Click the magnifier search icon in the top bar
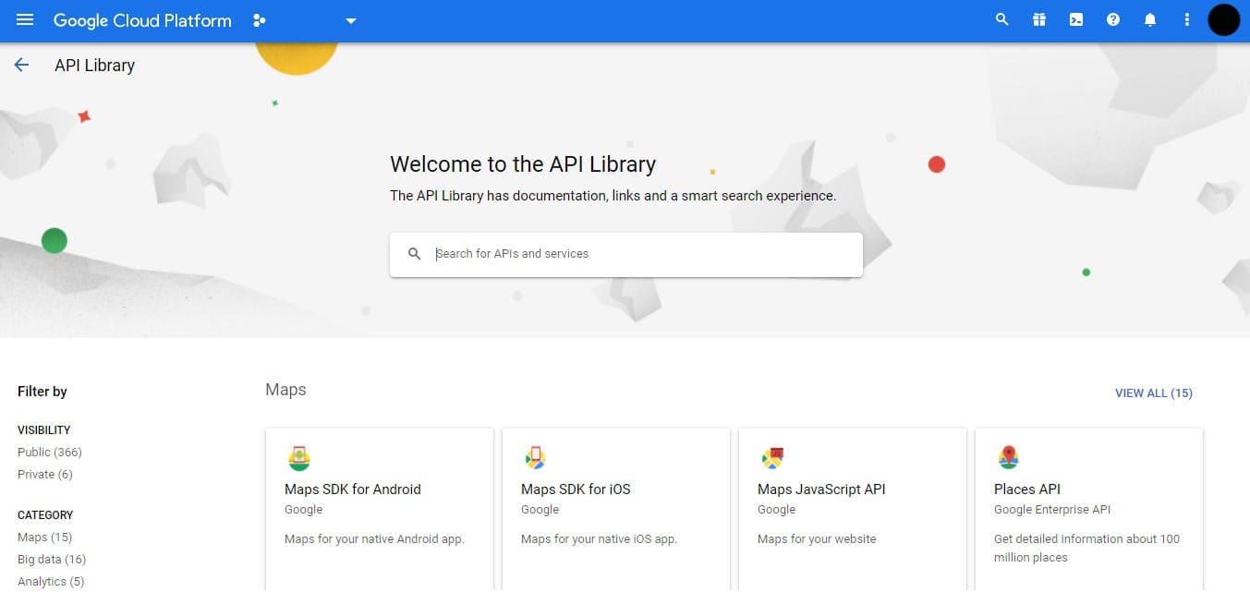1250x592 pixels. click(1001, 19)
